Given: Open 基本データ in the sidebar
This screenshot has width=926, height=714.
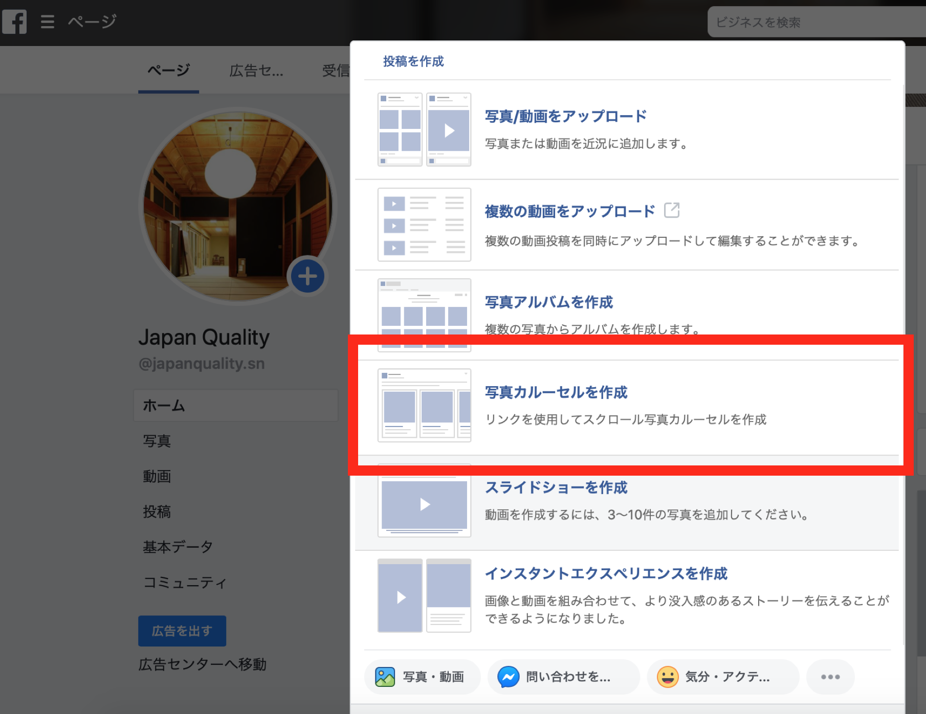Looking at the screenshot, I should [x=178, y=547].
